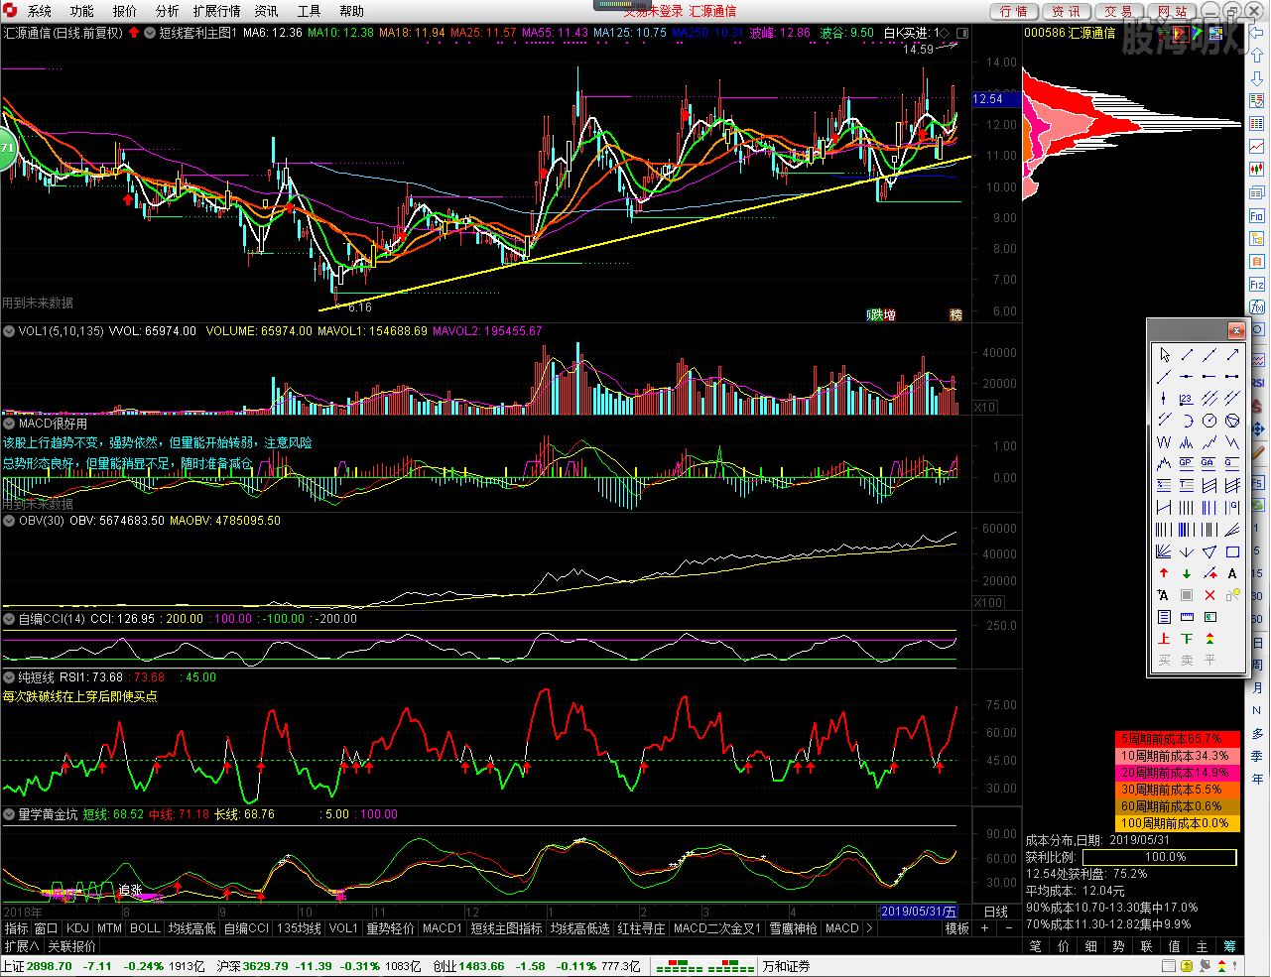Expand the MACD很好用 panel dropdown
The image size is (1271, 977).
(9, 424)
